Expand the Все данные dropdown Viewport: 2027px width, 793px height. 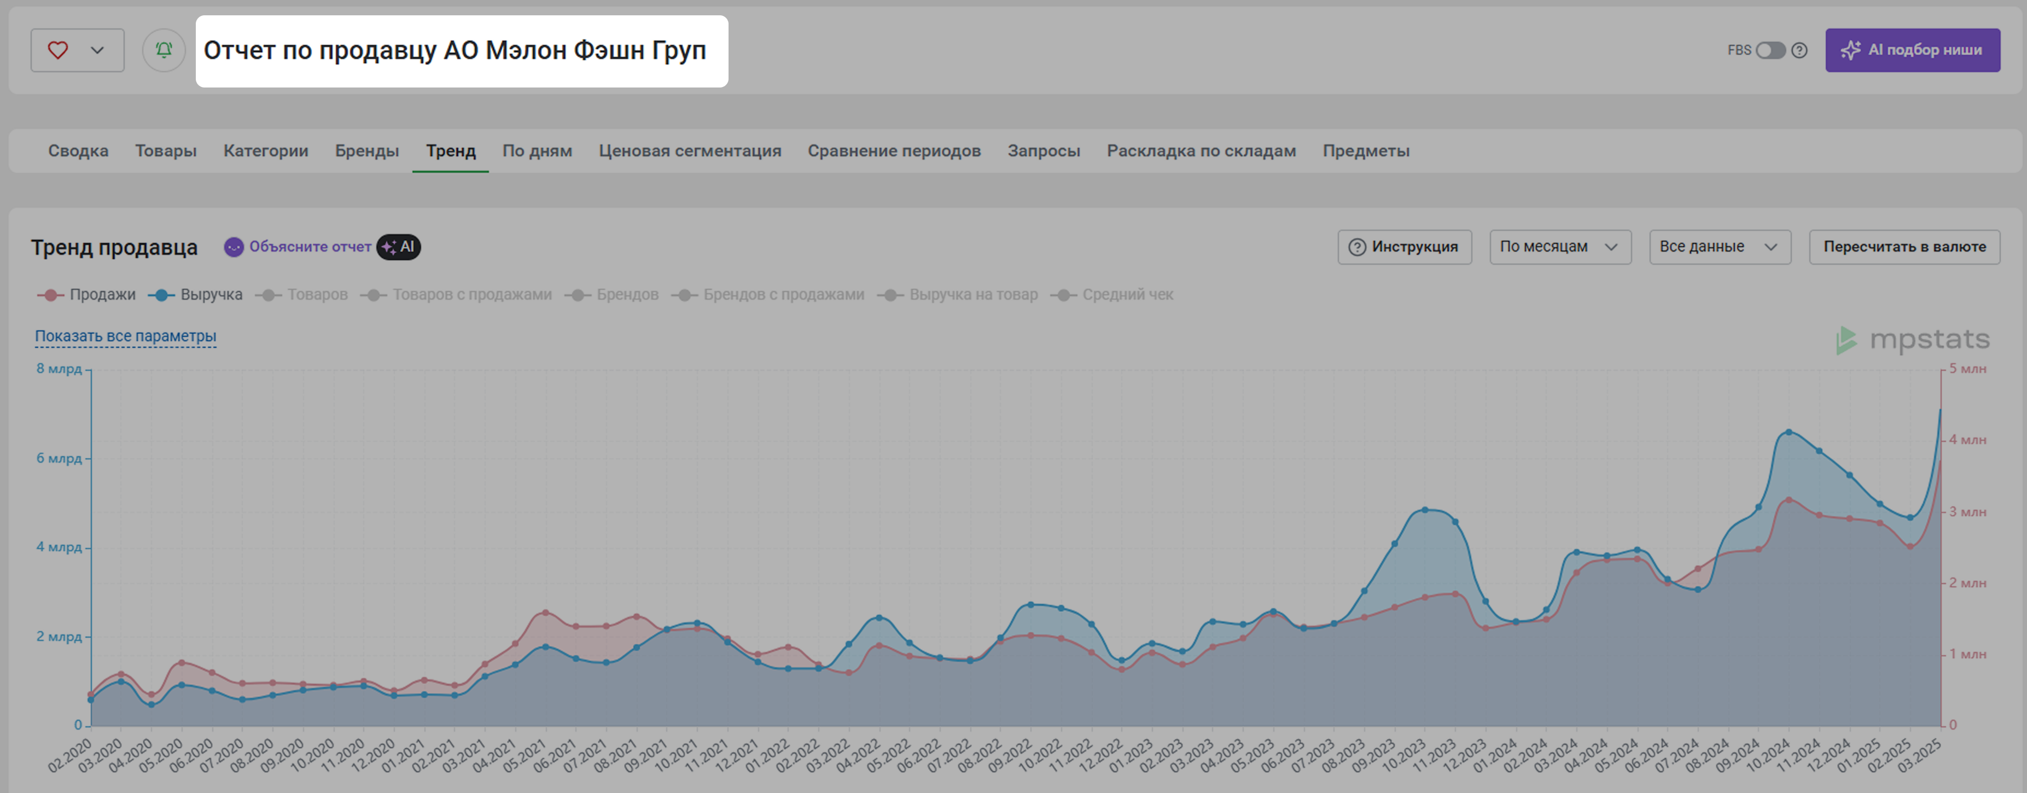click(x=1719, y=247)
